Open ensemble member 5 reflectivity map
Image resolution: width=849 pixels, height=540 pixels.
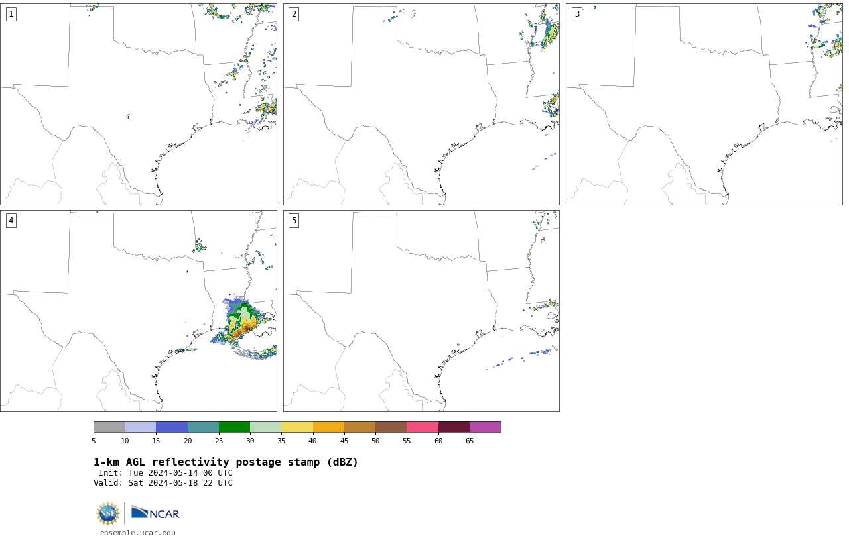point(421,311)
